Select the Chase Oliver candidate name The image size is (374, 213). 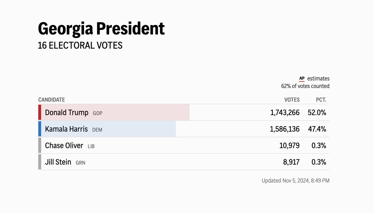click(64, 145)
